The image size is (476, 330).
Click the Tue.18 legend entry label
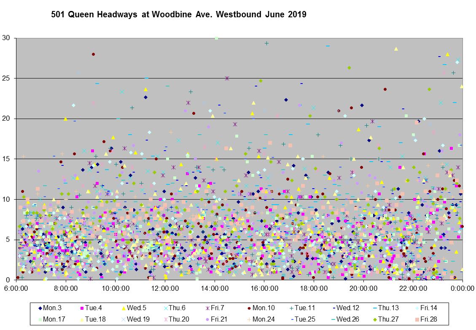[96, 319]
